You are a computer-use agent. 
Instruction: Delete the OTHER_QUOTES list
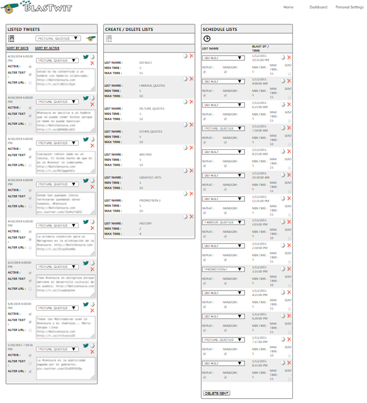(x=191, y=125)
